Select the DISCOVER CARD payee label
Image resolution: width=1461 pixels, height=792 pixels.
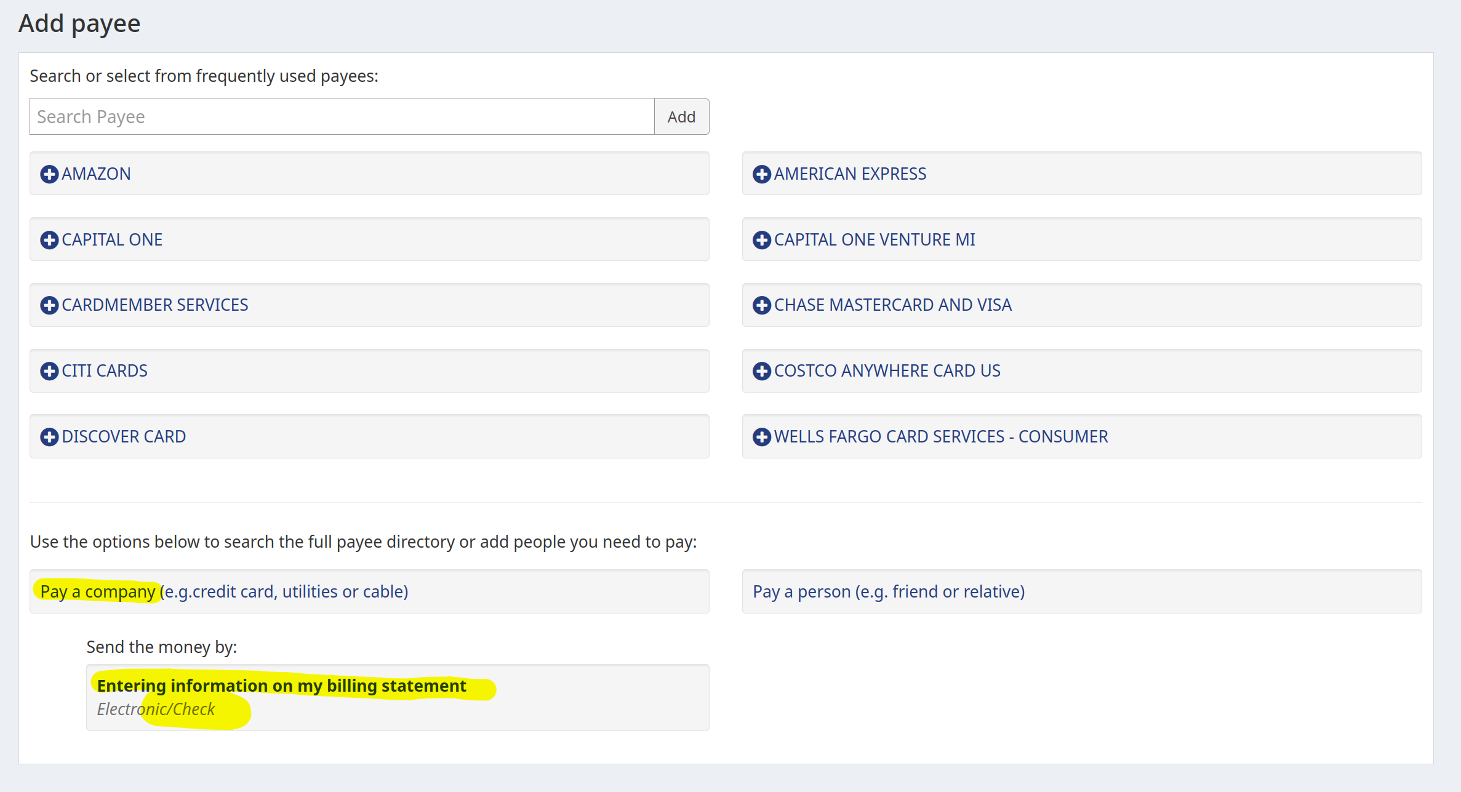coord(124,437)
